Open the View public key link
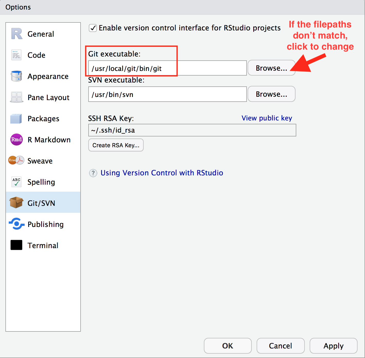 point(267,118)
